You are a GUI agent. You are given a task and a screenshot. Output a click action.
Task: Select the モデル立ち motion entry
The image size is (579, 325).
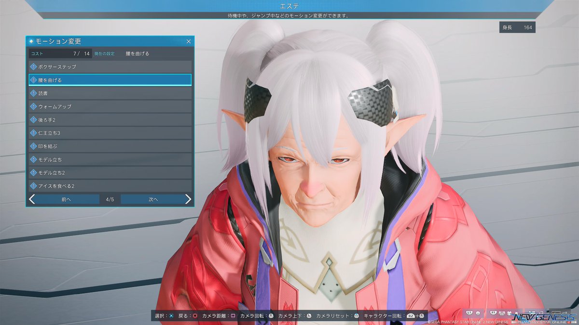110,159
